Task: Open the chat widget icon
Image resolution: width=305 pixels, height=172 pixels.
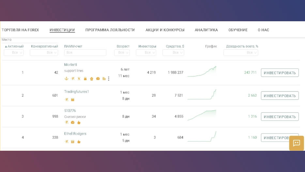Action: point(297,143)
